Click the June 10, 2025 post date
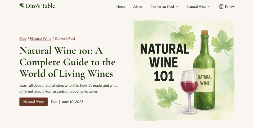 [72, 102]
